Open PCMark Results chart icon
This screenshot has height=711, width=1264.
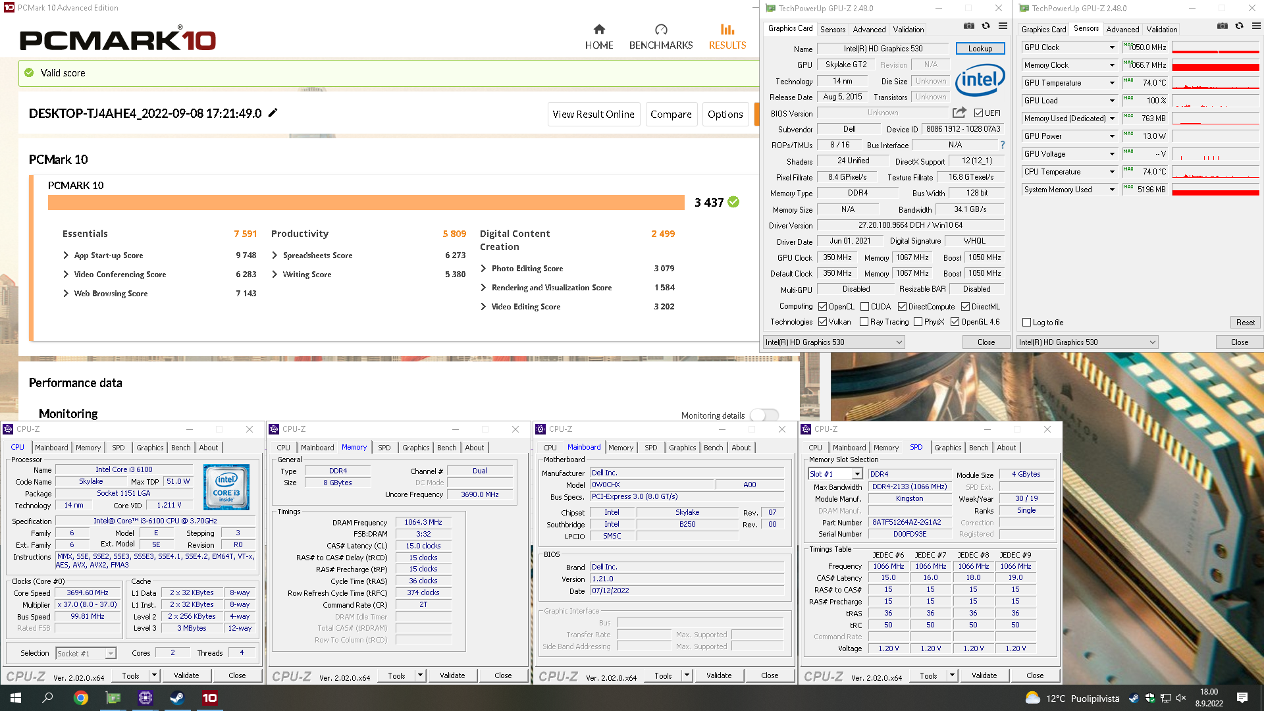coord(727,29)
